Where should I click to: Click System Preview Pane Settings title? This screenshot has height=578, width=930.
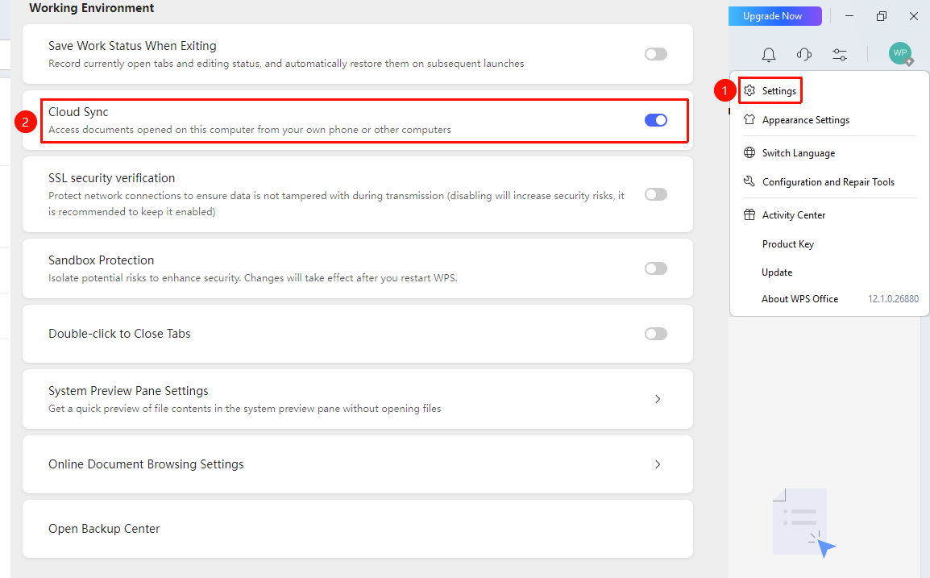click(128, 390)
